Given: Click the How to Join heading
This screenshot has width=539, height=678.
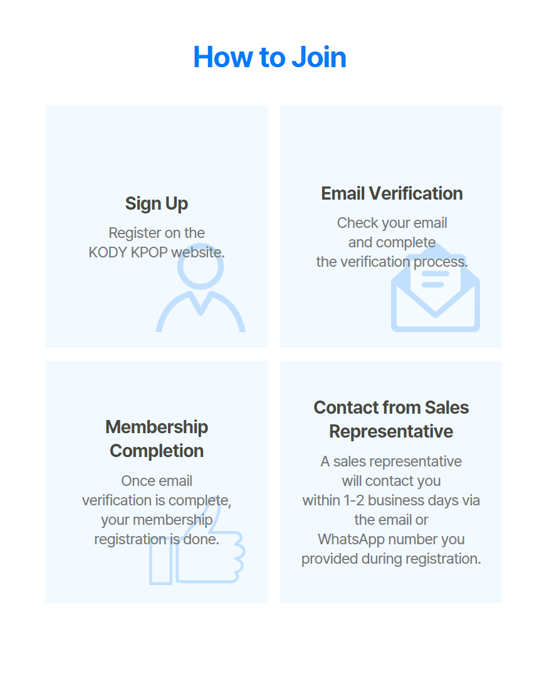Looking at the screenshot, I should [x=269, y=57].
